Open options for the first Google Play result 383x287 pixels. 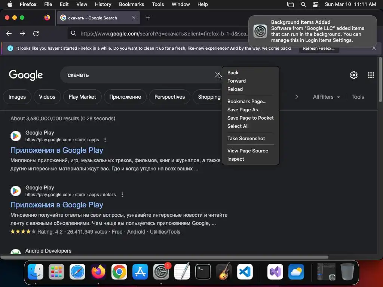click(105, 140)
